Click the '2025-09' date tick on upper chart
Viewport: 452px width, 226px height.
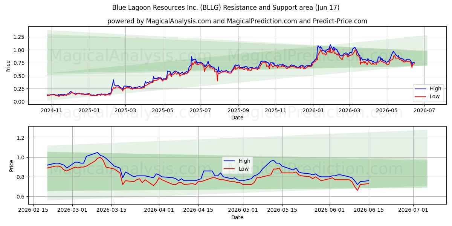click(238, 111)
